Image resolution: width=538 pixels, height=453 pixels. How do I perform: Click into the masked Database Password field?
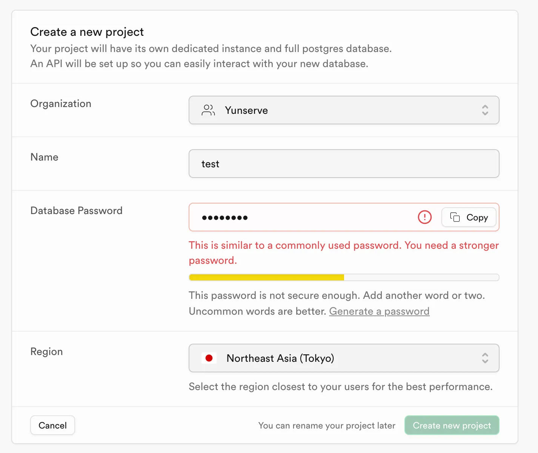click(x=302, y=217)
